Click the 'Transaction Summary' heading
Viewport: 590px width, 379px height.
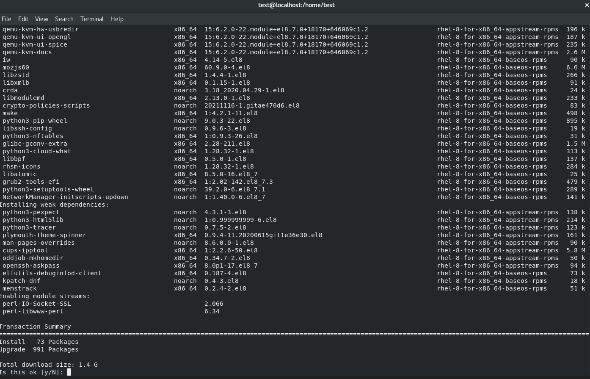(x=36, y=326)
